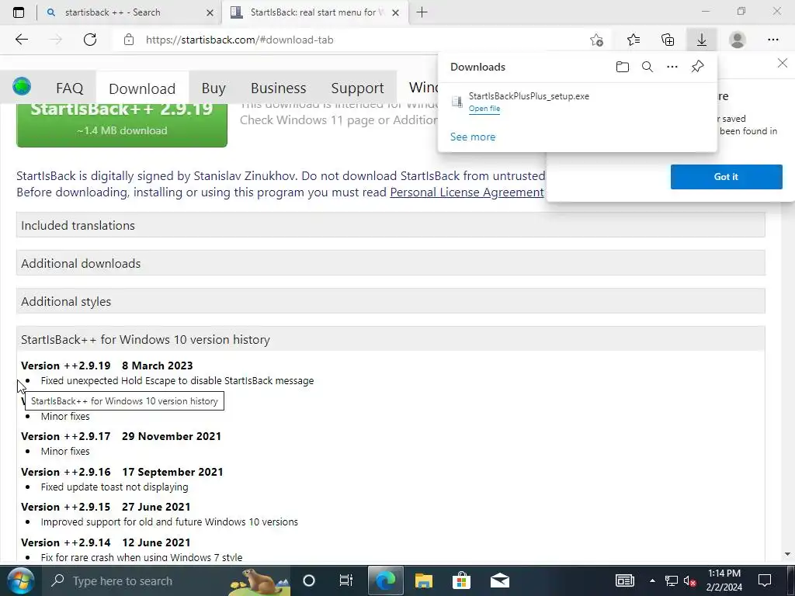Open the tab actions menu icon

19,12
